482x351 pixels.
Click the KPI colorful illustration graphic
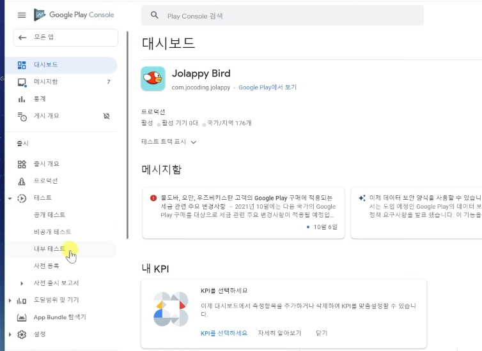171,309
